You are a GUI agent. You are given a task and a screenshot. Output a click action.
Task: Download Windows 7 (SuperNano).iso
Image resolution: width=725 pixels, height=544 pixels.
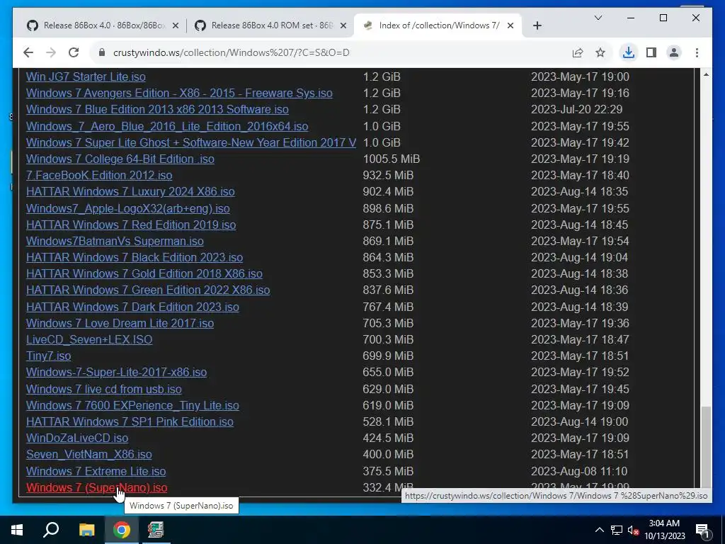pyautogui.click(x=96, y=487)
